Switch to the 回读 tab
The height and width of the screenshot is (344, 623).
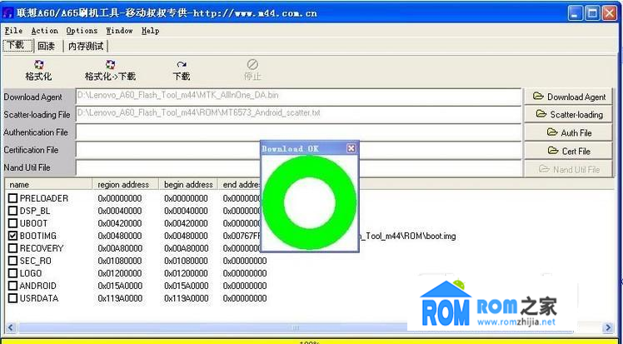point(47,46)
